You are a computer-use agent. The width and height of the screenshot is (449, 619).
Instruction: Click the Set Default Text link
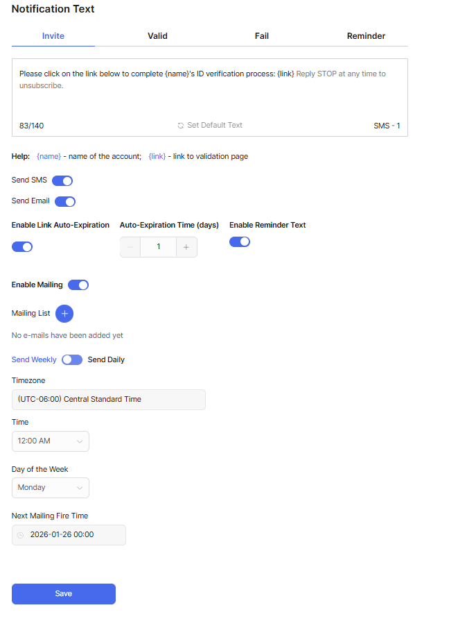(x=215, y=126)
